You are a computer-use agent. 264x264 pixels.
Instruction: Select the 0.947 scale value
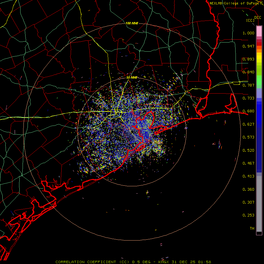click(x=248, y=46)
